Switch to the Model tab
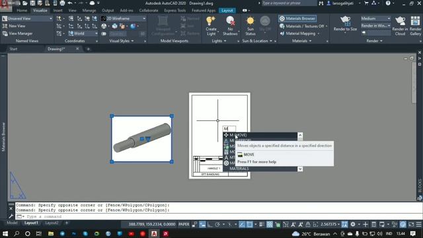The width and height of the screenshot is (423, 238). pos(12,223)
